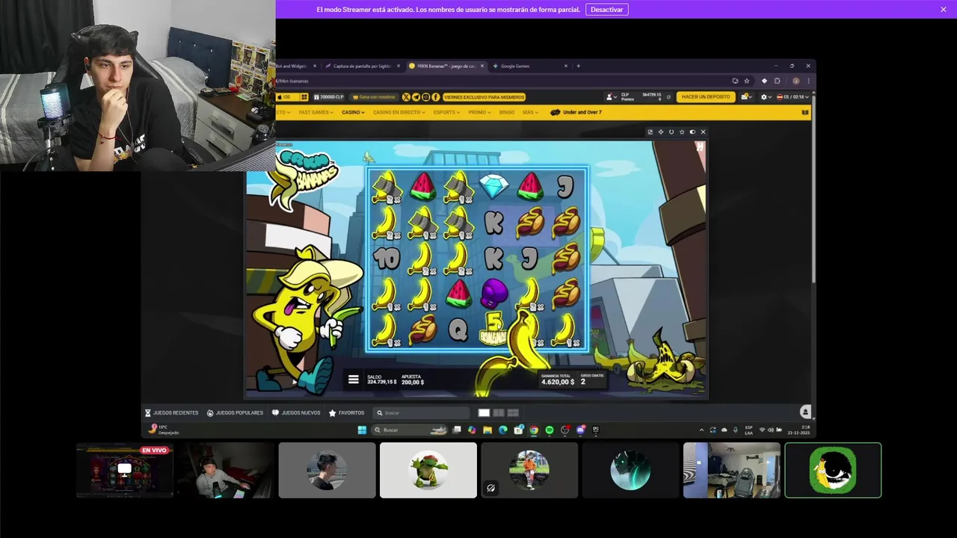957x538 pixels.
Task: Expand the Esports menu
Action: tap(447, 112)
